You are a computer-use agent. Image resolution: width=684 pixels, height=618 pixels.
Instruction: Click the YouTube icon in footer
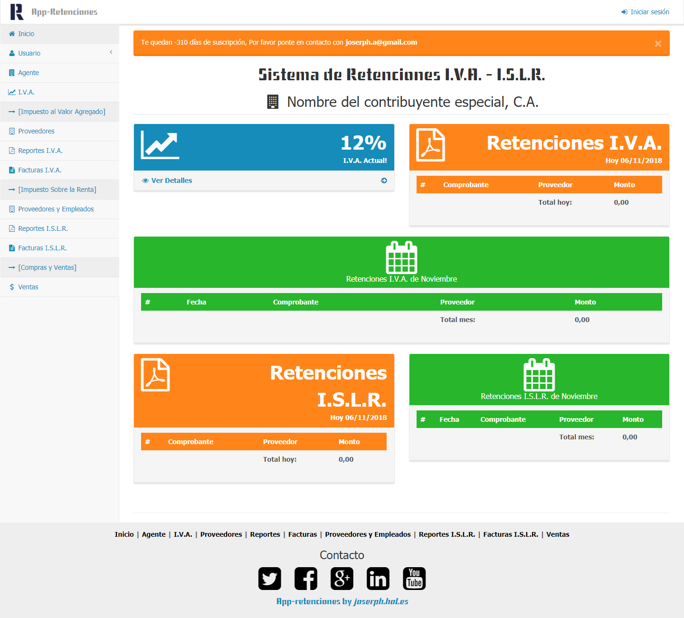[414, 579]
